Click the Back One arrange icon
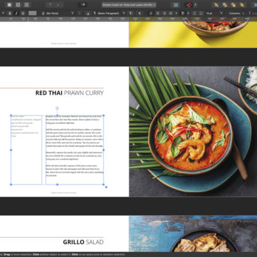The height and width of the screenshot is (257, 257). point(225,4)
